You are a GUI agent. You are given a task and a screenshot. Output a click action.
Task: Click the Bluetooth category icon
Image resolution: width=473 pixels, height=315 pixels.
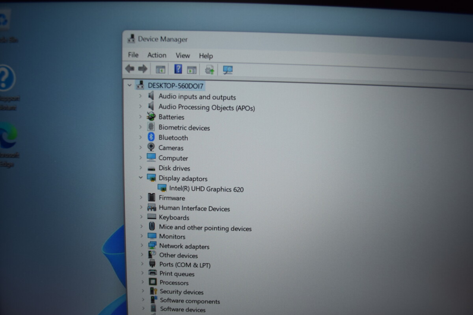[151, 137]
